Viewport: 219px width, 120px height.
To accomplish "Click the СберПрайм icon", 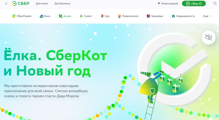I will coord(14,16).
